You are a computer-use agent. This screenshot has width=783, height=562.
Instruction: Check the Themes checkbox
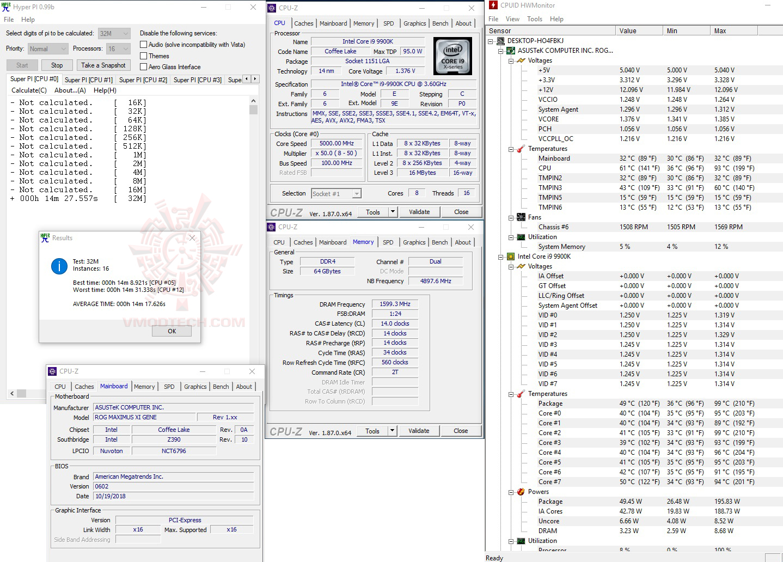(x=143, y=56)
